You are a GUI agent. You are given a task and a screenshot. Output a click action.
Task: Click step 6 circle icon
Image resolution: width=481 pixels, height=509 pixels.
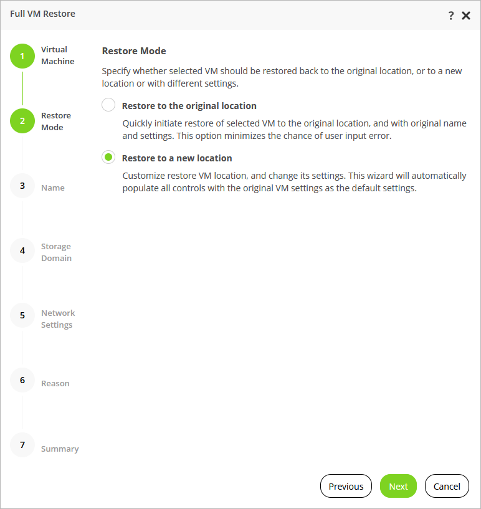22,380
